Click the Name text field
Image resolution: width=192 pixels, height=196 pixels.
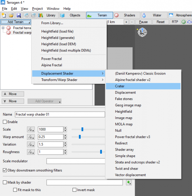tap(60, 114)
